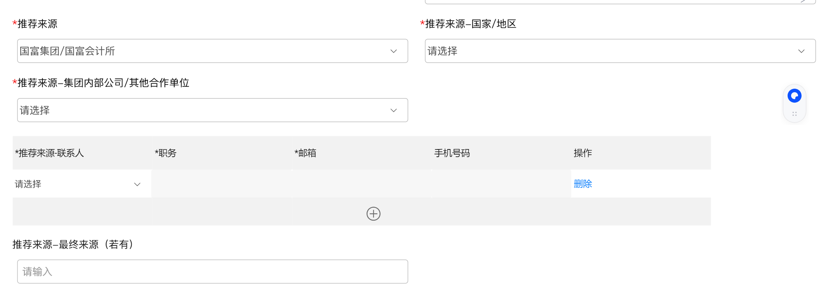Image resolution: width=826 pixels, height=287 pixels.
Task: Open the floating blue assistant icon
Action: point(794,96)
